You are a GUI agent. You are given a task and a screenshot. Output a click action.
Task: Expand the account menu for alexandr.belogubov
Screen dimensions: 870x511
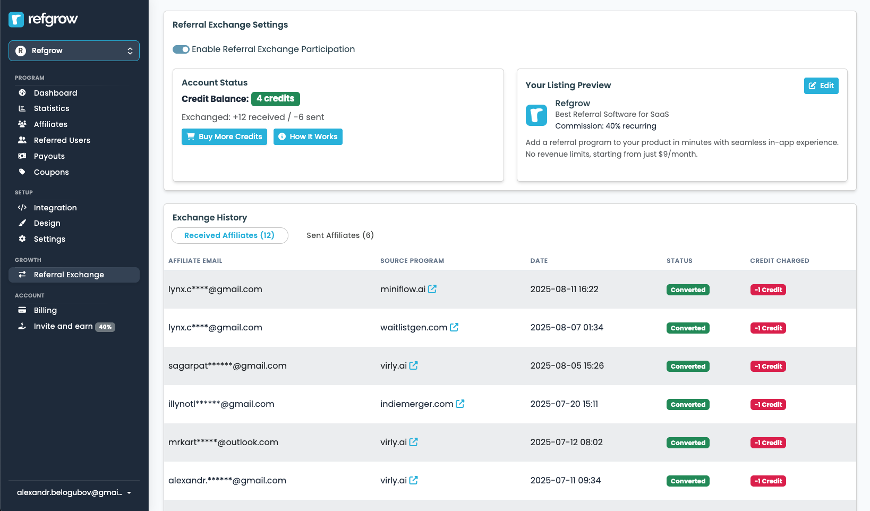click(x=73, y=492)
